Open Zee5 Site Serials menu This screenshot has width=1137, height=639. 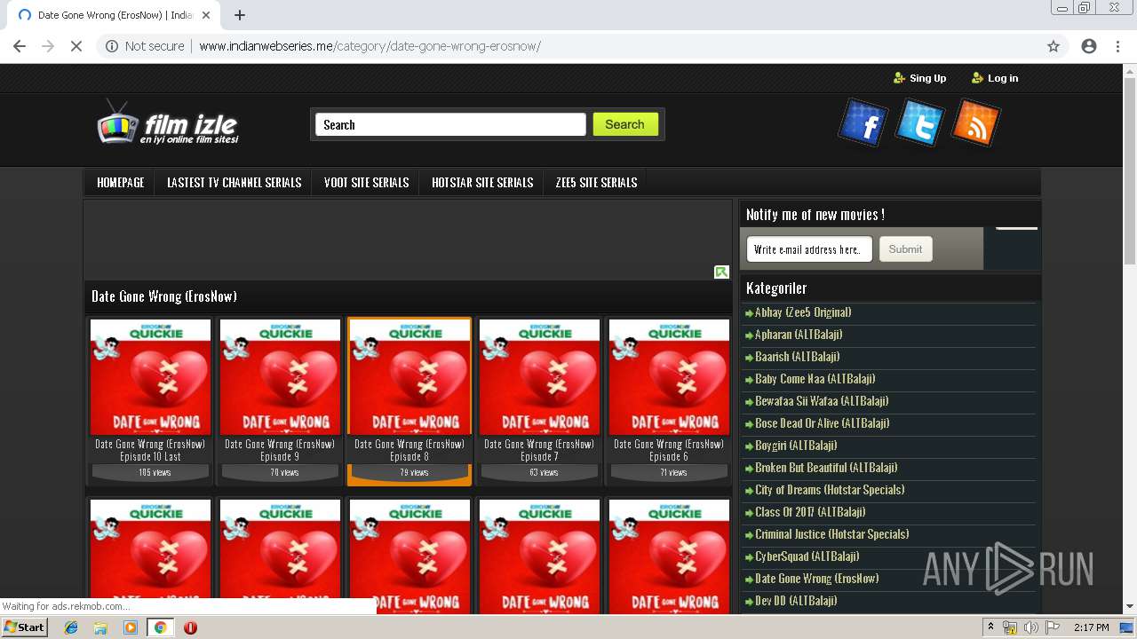pos(596,182)
